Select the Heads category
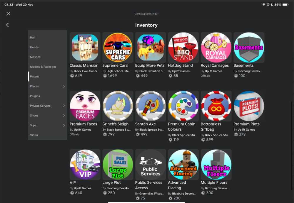This screenshot has width=294, height=203. point(47,47)
